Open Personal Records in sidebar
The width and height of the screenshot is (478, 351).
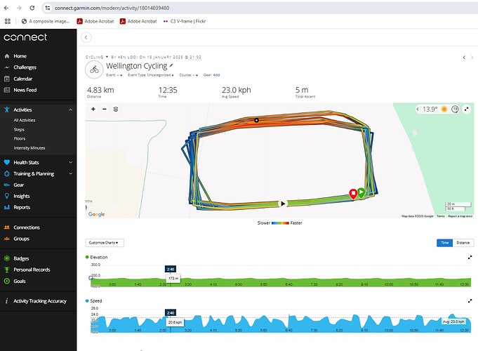click(x=32, y=270)
